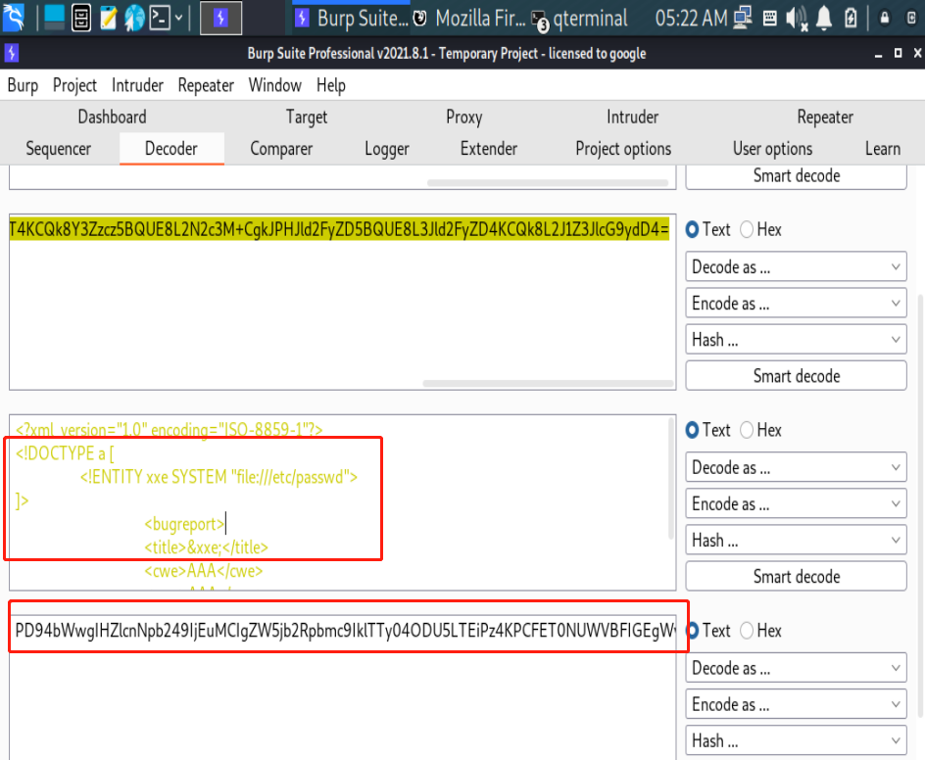Click the keyboard layout tray icon
The width and height of the screenshot is (925, 760).
[769, 19]
